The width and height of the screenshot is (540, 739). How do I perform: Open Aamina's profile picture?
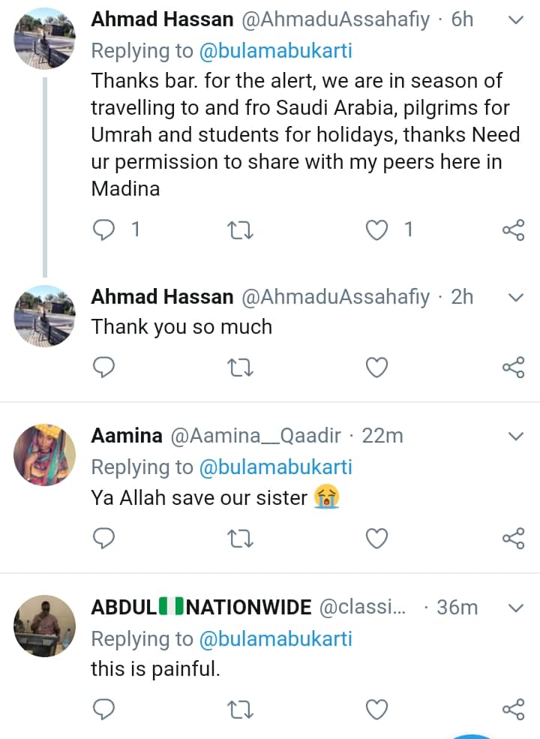pos(45,453)
